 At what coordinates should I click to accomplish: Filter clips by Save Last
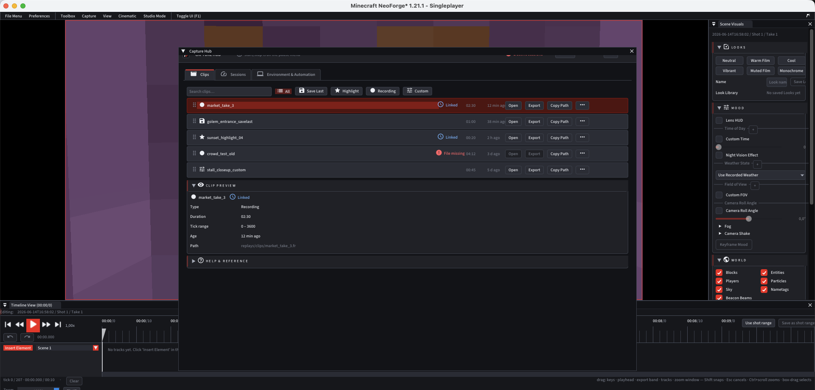tap(311, 91)
